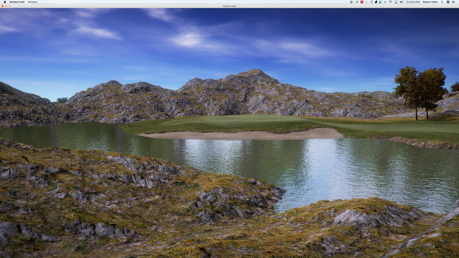Click the black leaf menu bar icon
The image size is (459, 258).
click(x=376, y=2)
